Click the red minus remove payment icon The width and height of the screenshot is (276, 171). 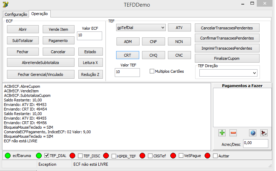233,133
